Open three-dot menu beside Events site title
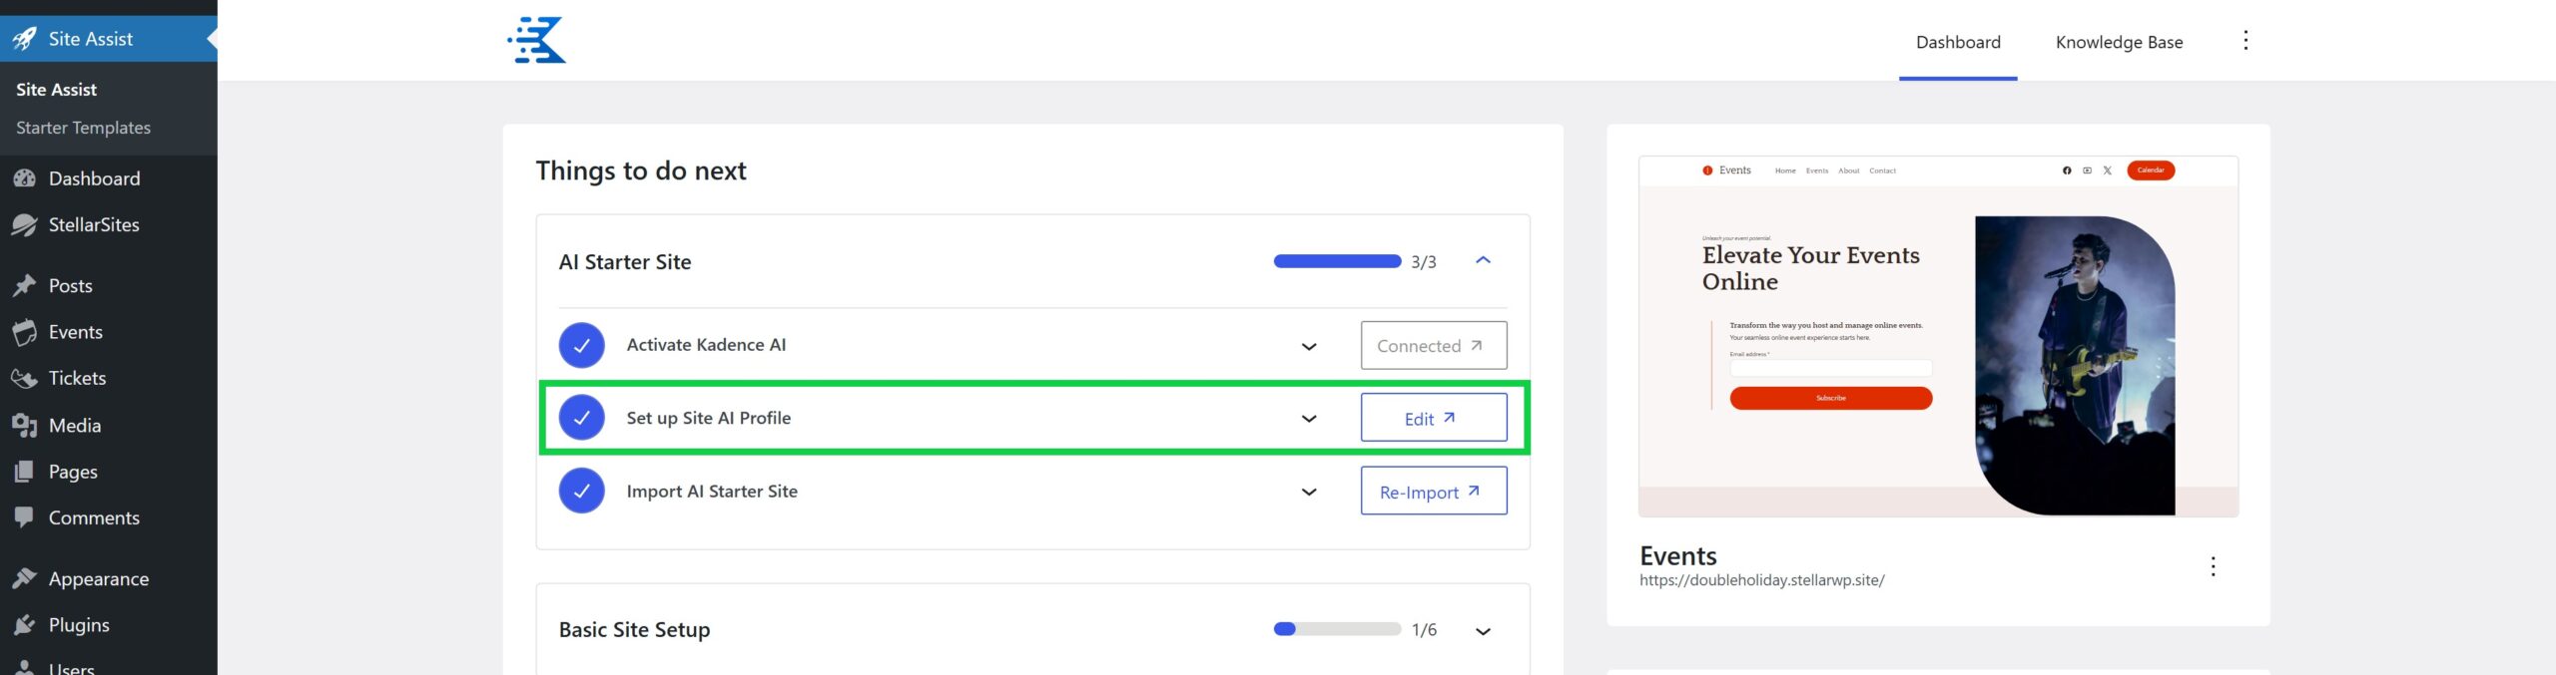 coord(2213,566)
